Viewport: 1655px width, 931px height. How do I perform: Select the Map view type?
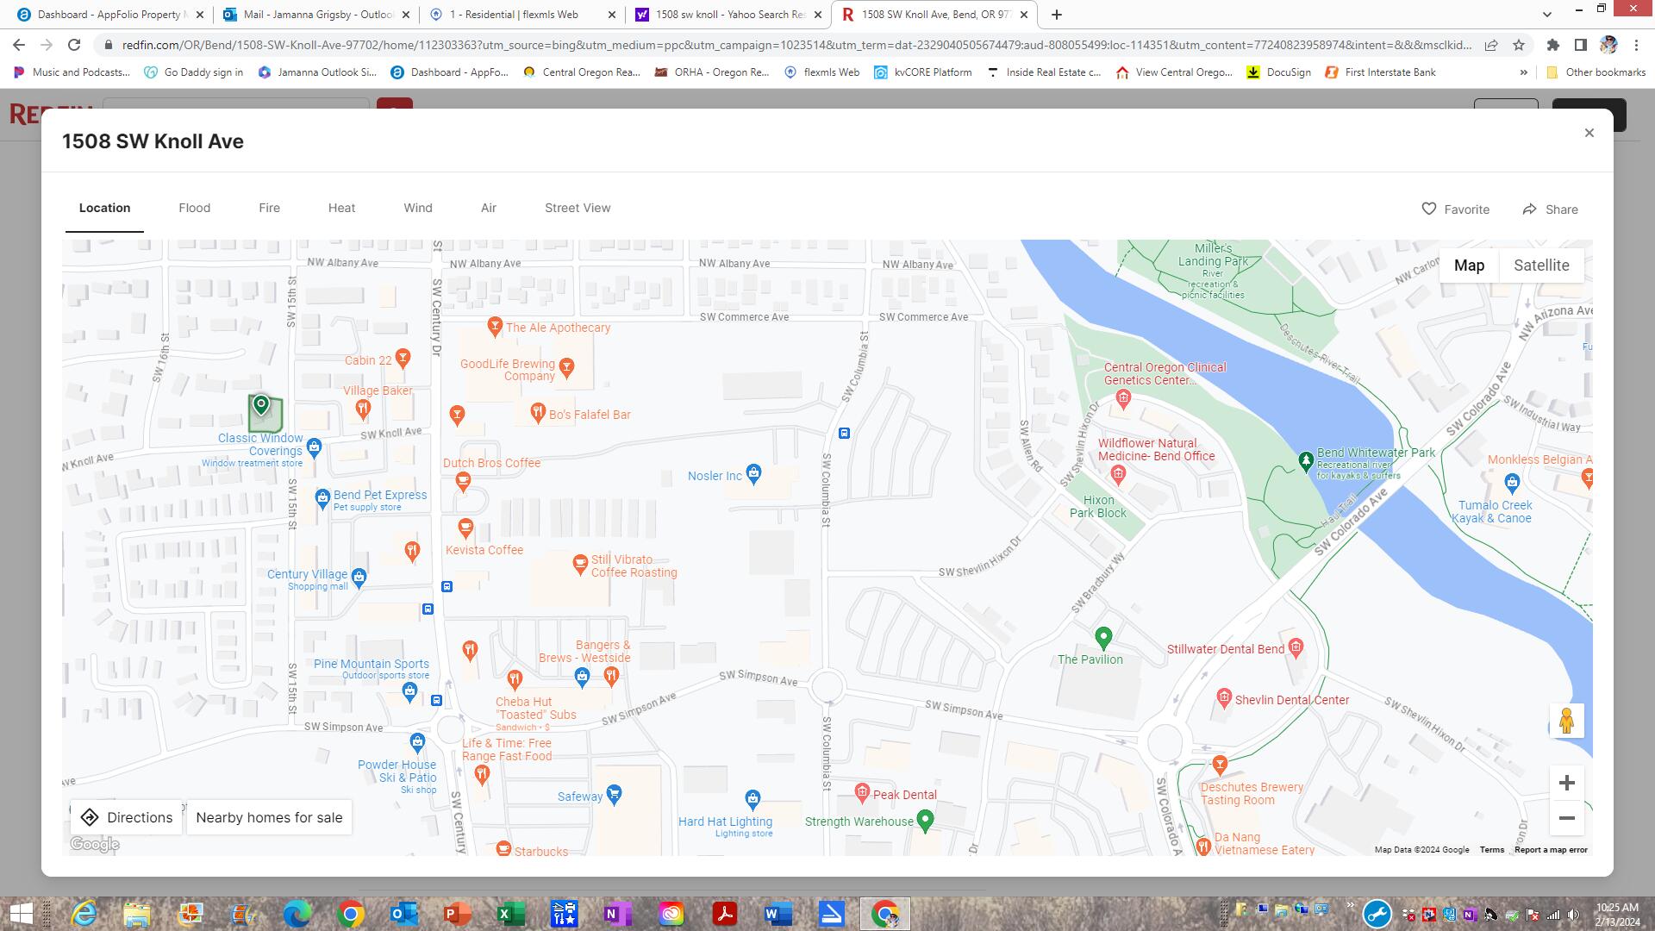click(1469, 266)
